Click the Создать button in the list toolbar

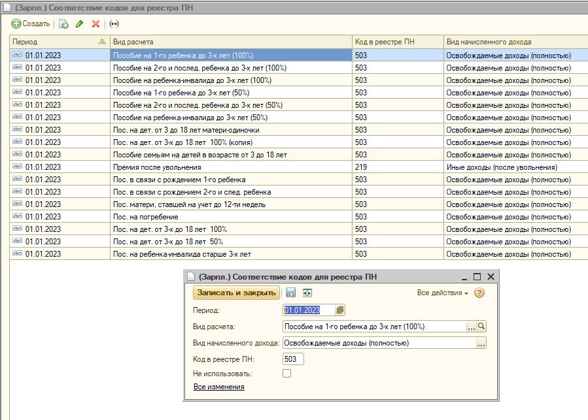31,24
